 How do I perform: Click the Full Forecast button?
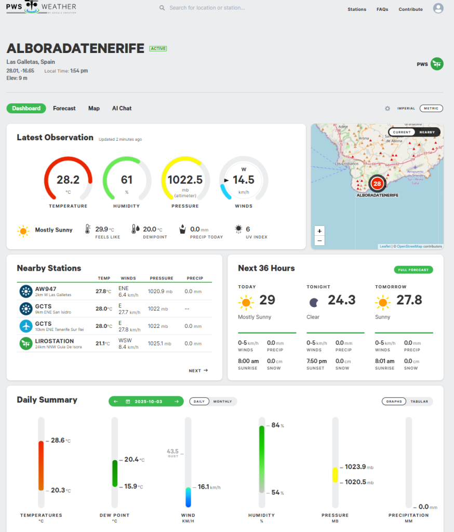[413, 270]
